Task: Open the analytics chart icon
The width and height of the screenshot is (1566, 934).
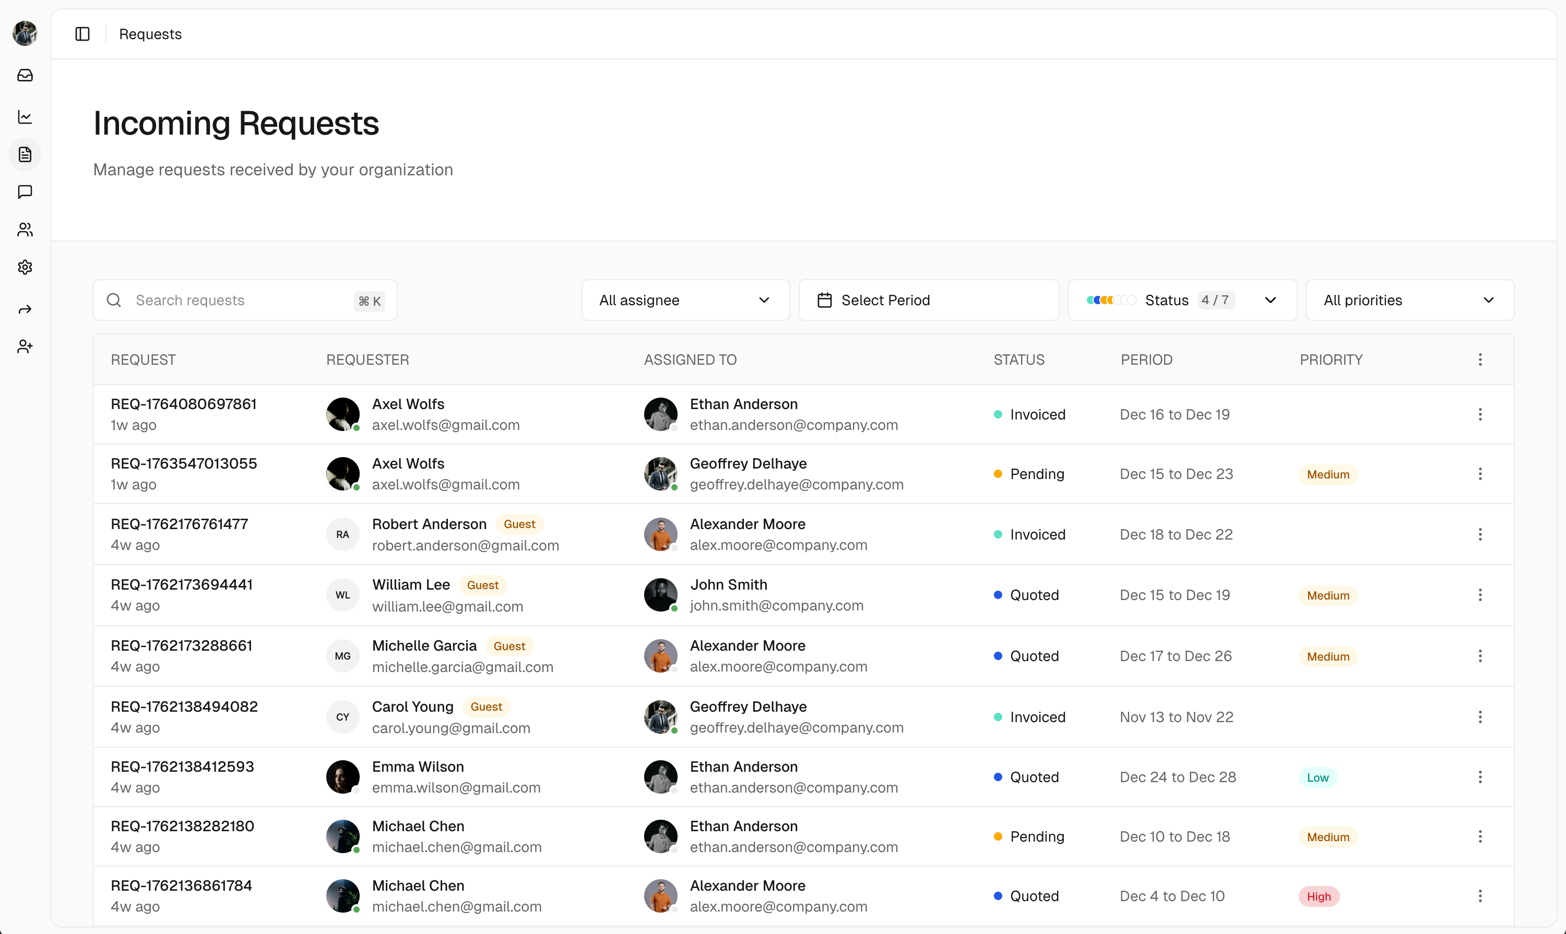Action: (x=25, y=116)
